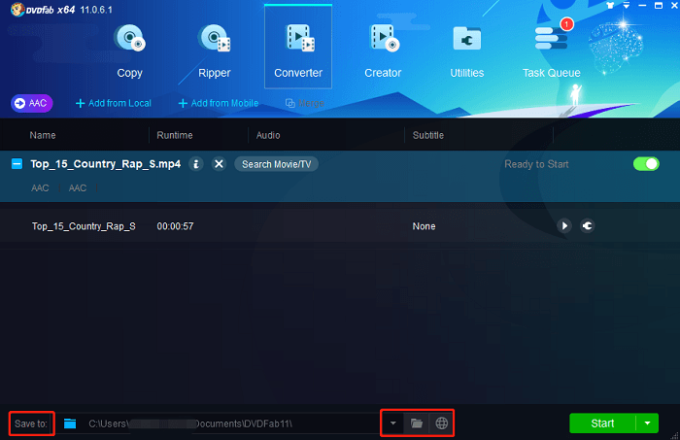Click the Merge button
This screenshot has width=680, height=440.
[x=305, y=103]
